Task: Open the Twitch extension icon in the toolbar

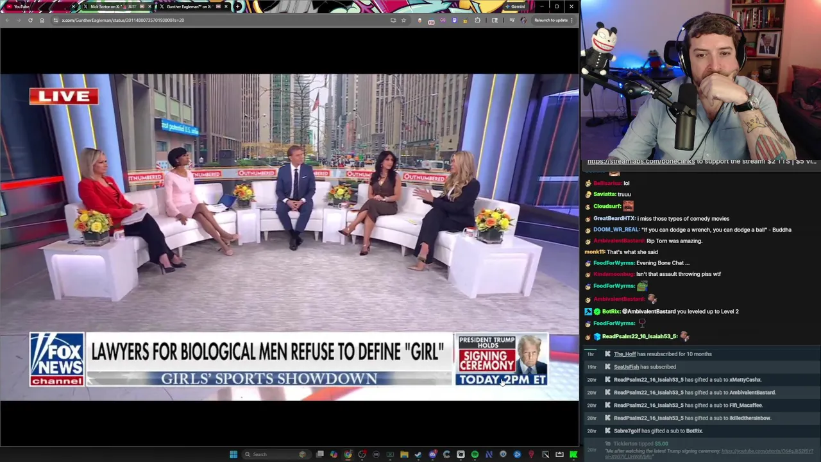Action: (x=454, y=20)
